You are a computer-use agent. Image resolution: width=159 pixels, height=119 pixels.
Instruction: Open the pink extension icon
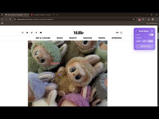click(x=139, y=20)
